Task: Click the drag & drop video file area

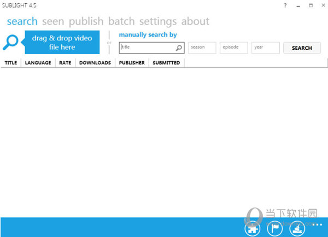Action: [x=62, y=42]
